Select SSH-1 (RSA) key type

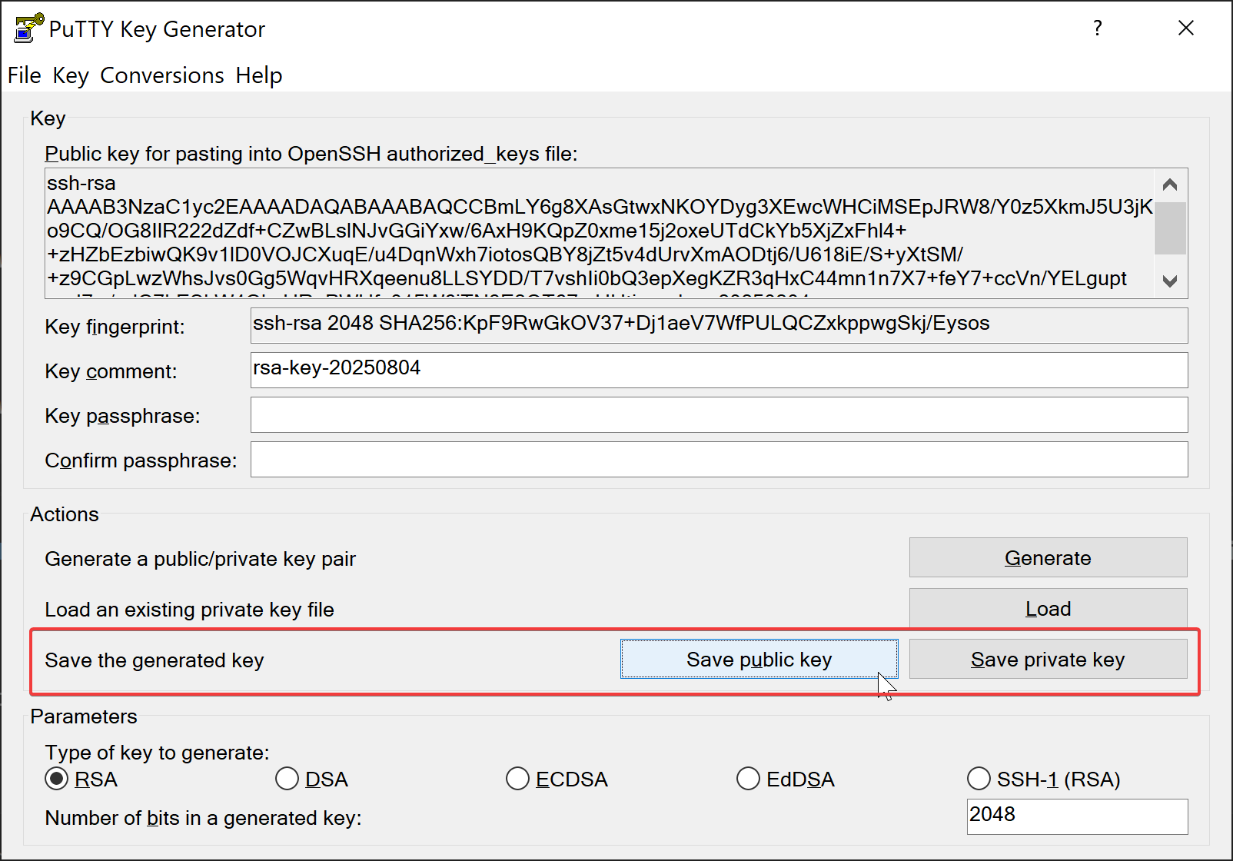[x=979, y=779]
